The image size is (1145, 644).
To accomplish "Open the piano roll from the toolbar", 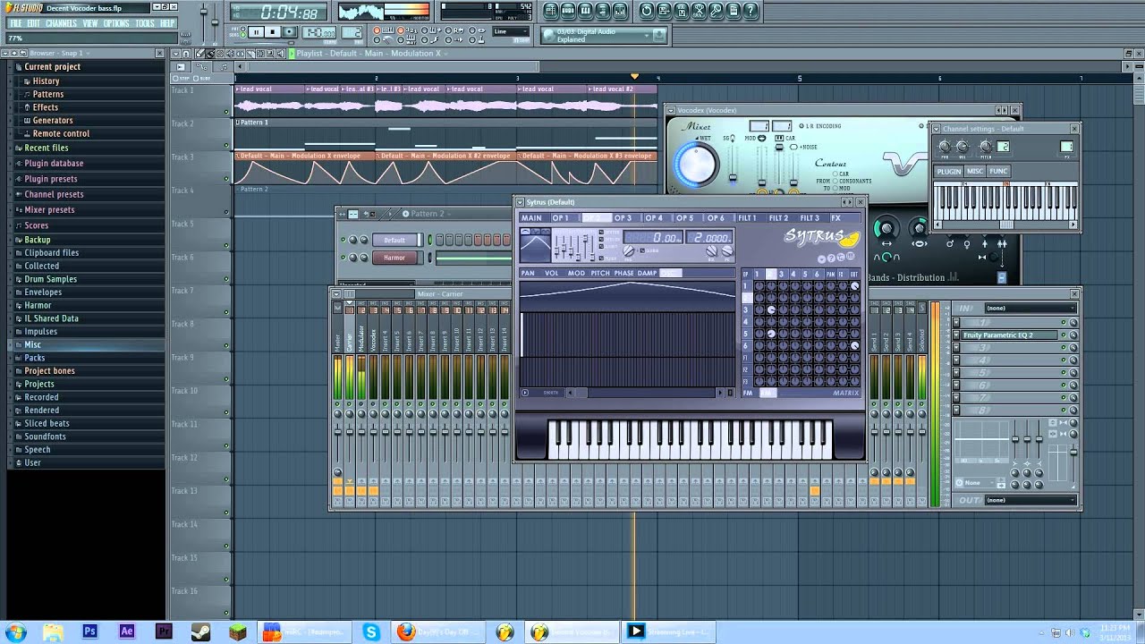I will pos(585,11).
